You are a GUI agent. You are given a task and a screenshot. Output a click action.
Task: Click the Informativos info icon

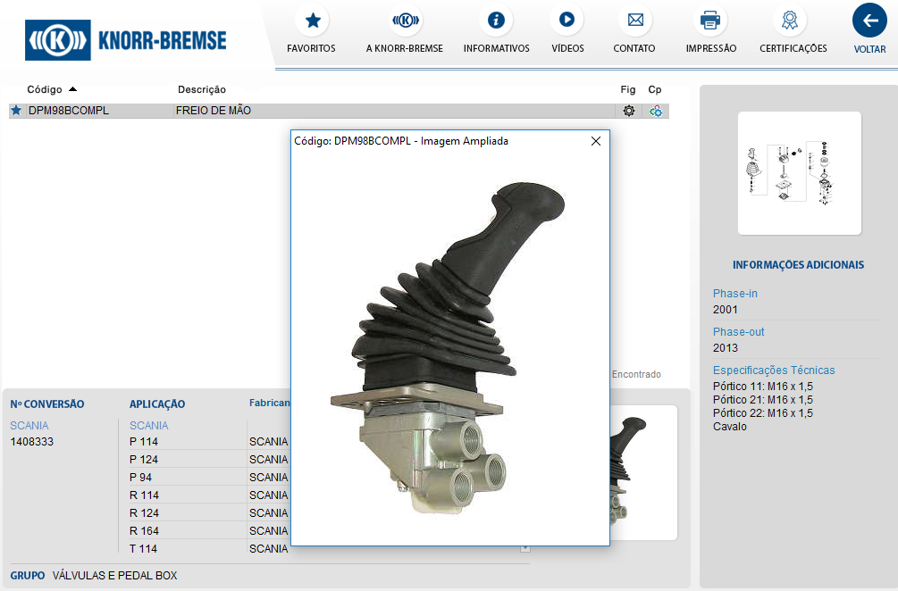click(x=496, y=21)
